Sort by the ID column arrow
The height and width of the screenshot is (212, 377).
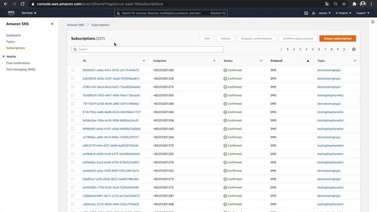(144, 61)
